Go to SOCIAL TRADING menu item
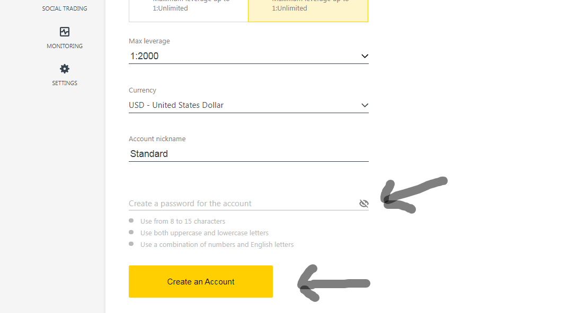Screen dimensions: 568x313 (65, 8)
